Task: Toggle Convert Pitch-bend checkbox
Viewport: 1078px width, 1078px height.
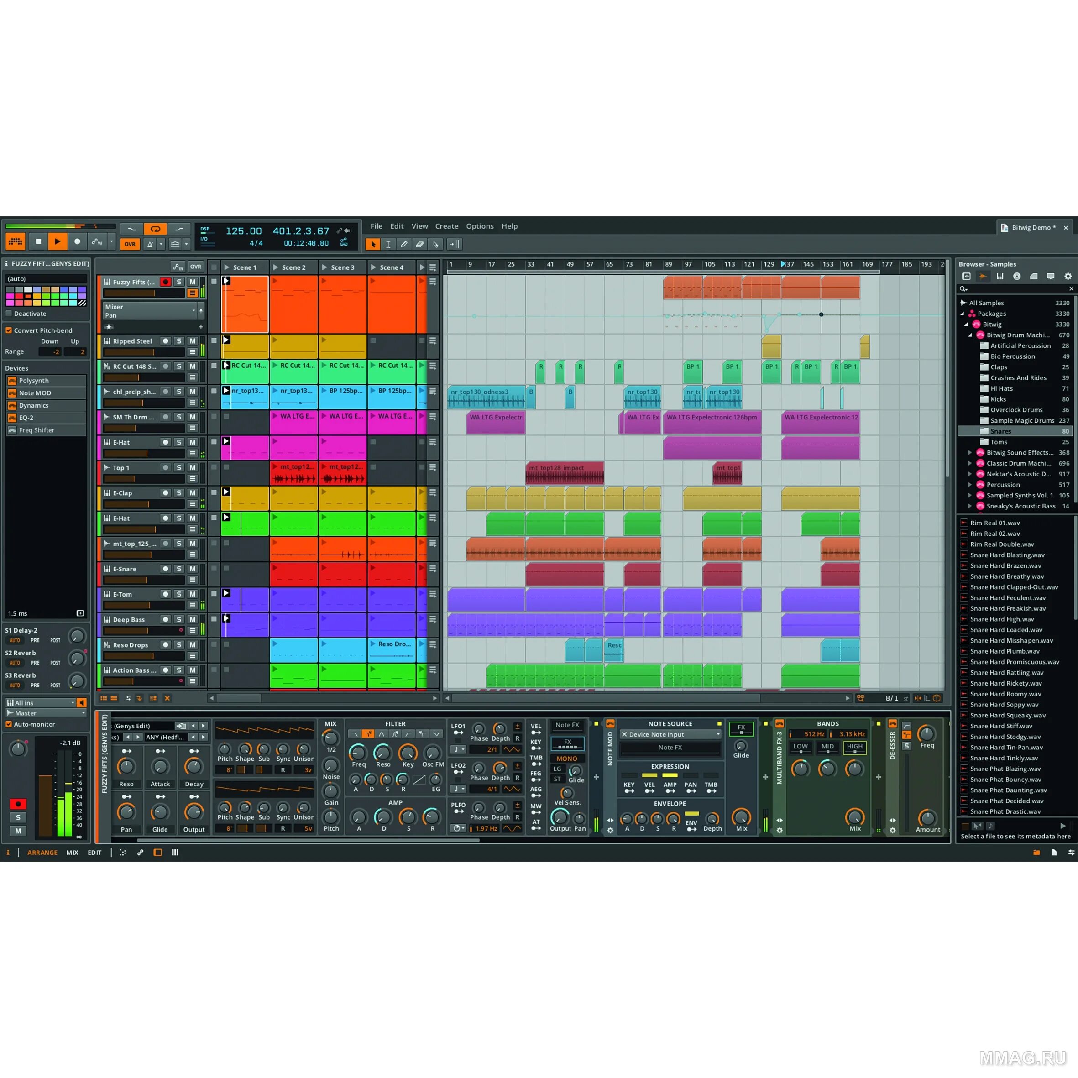Action: 9,330
